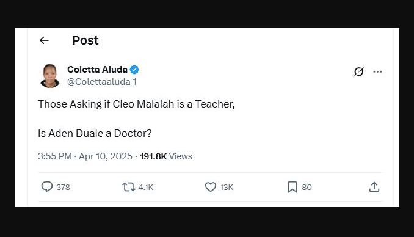
Task: Reply using the speech bubble icon
Action: pos(47,187)
